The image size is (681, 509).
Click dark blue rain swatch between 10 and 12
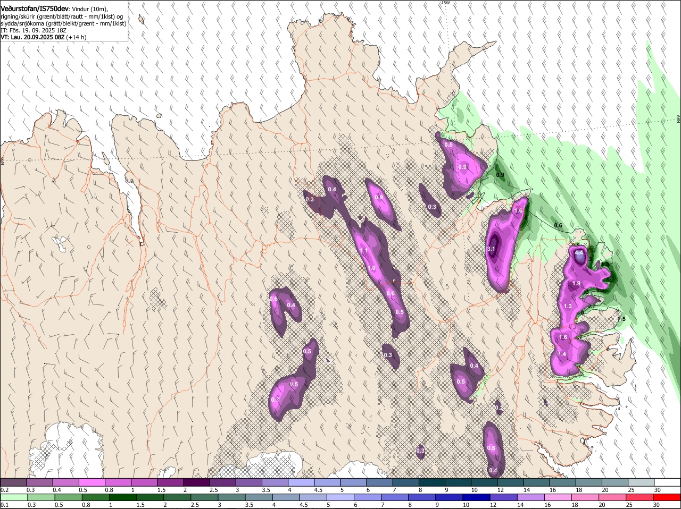pyautogui.click(x=477, y=497)
